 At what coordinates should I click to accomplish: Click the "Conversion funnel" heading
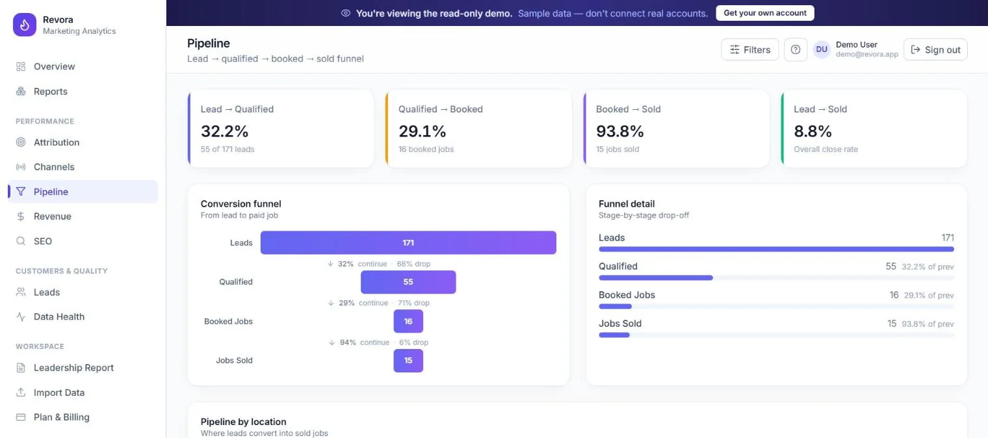241,203
